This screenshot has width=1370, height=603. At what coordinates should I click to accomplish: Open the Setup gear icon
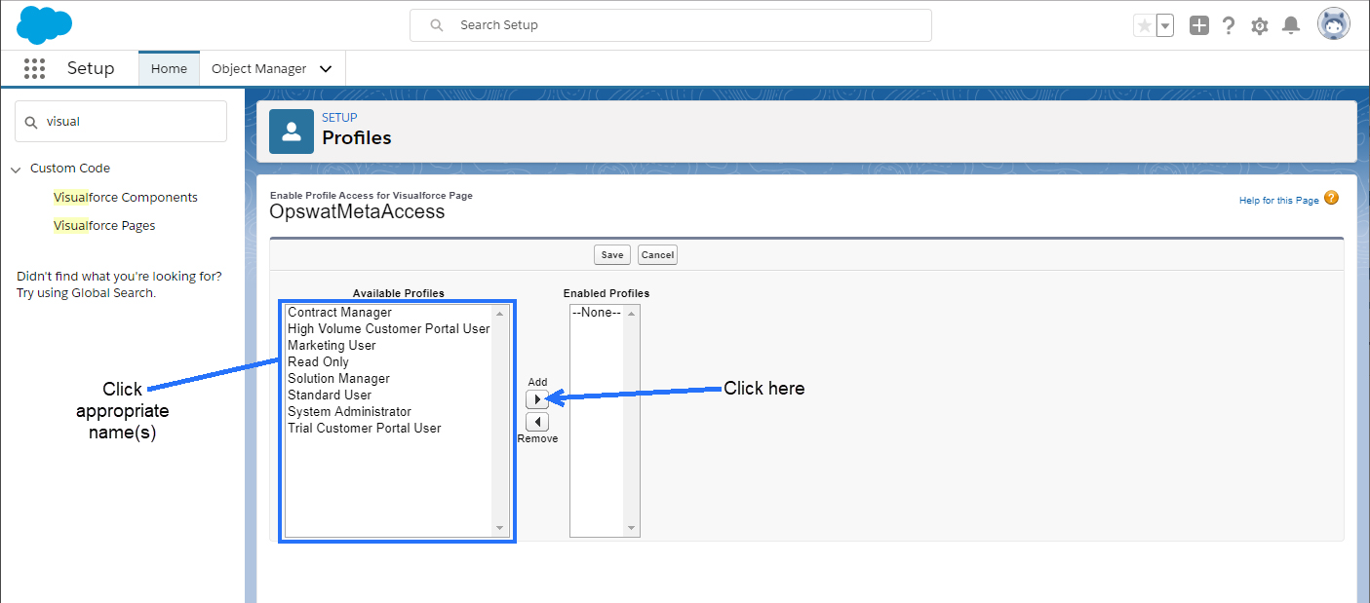coord(1260,26)
